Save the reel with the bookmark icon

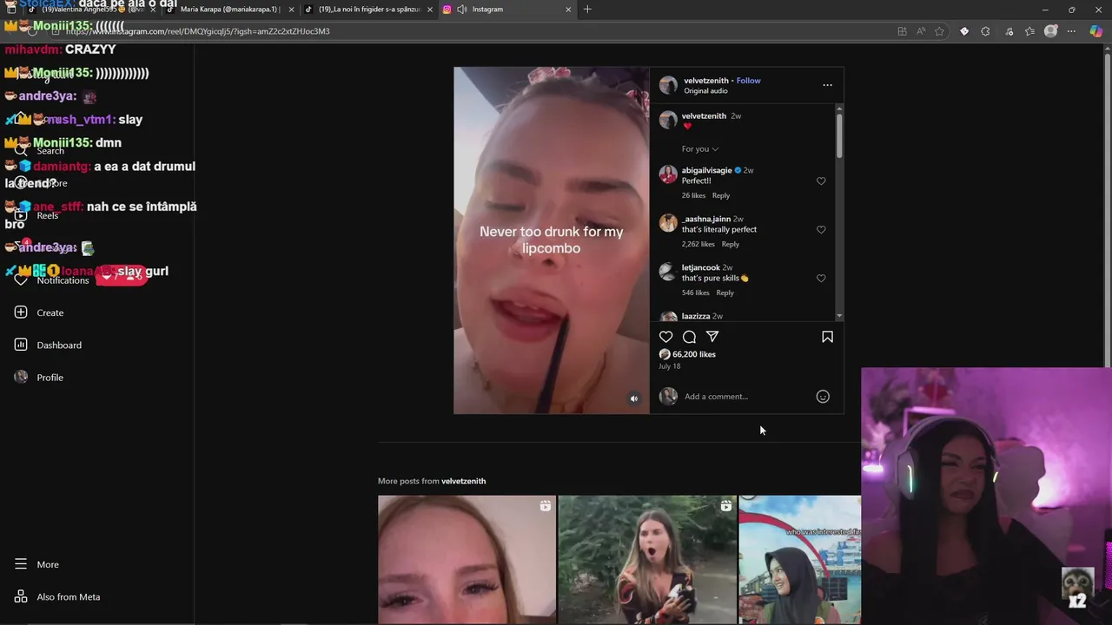[827, 337]
